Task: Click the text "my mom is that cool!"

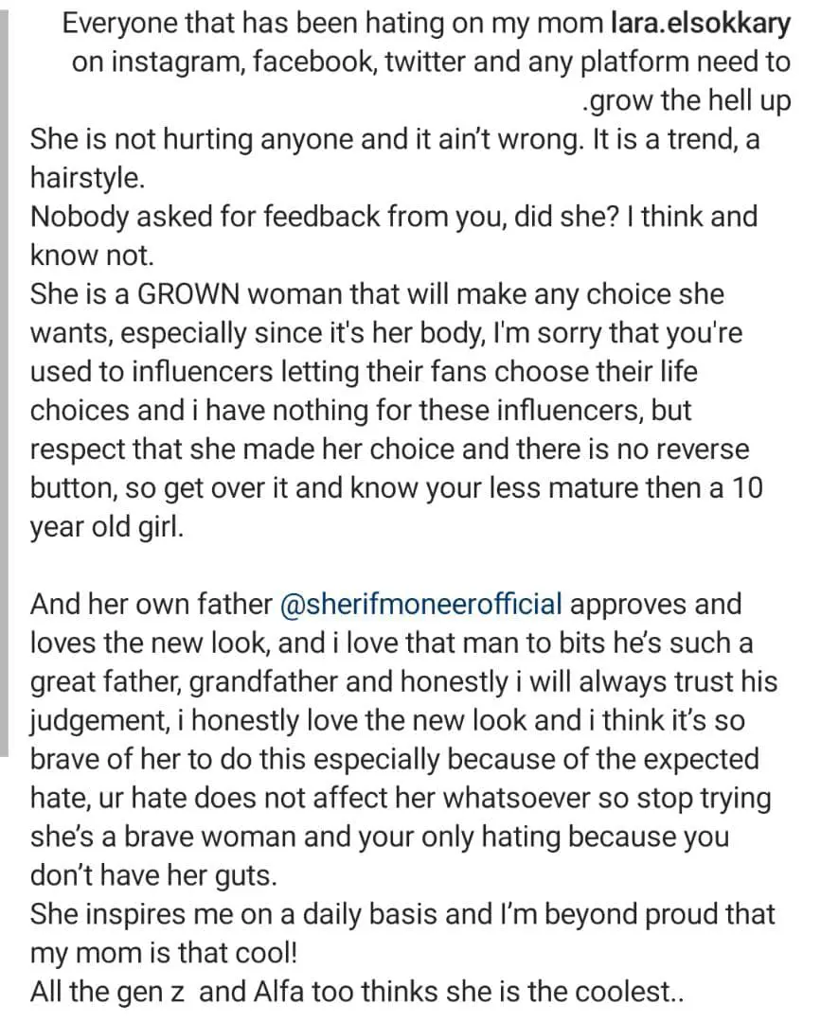Action: [164, 954]
